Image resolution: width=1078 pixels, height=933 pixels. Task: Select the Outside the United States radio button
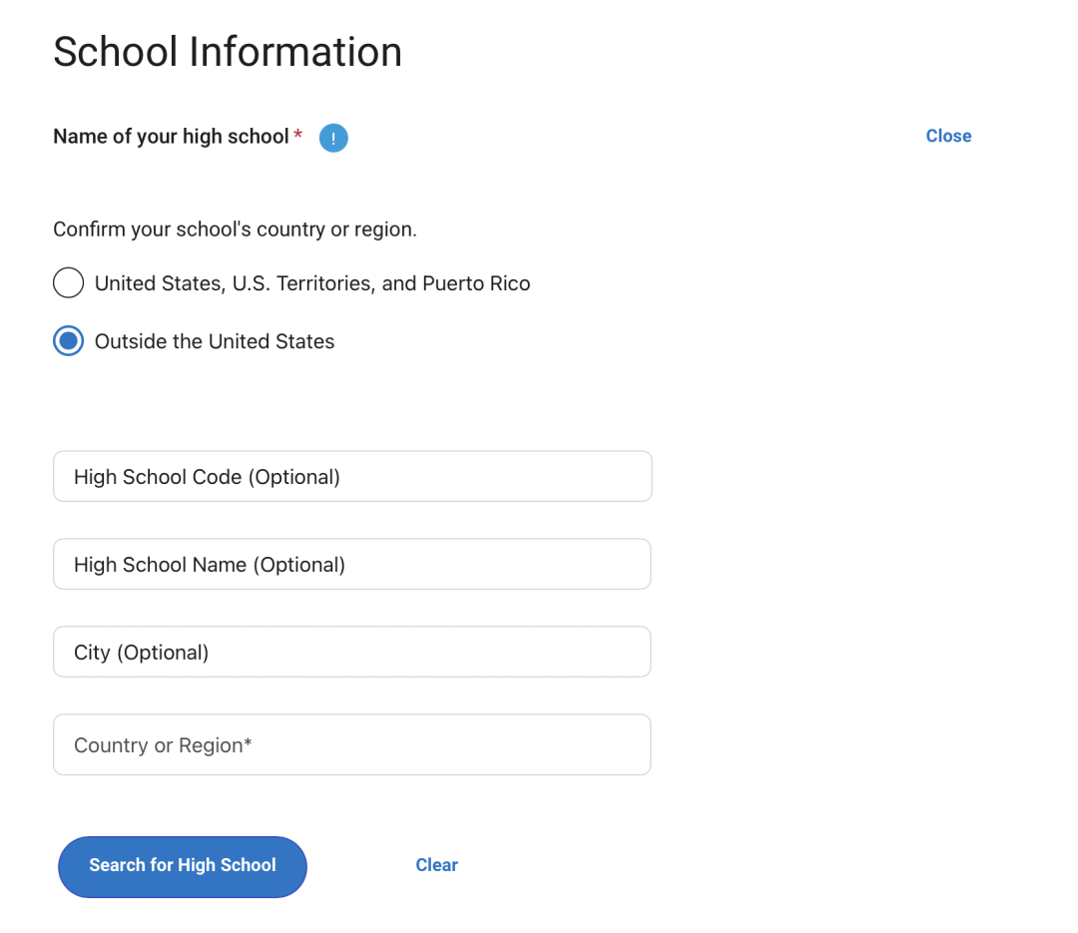click(x=68, y=341)
